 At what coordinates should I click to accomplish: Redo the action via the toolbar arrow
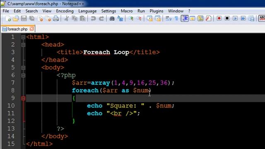[101, 18]
